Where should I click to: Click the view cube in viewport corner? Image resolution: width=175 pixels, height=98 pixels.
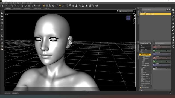128,18
